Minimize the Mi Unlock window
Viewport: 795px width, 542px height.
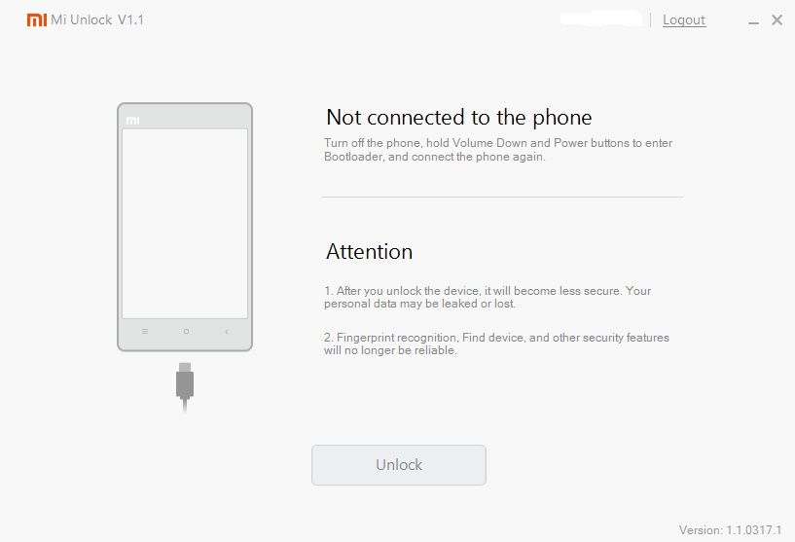click(753, 21)
